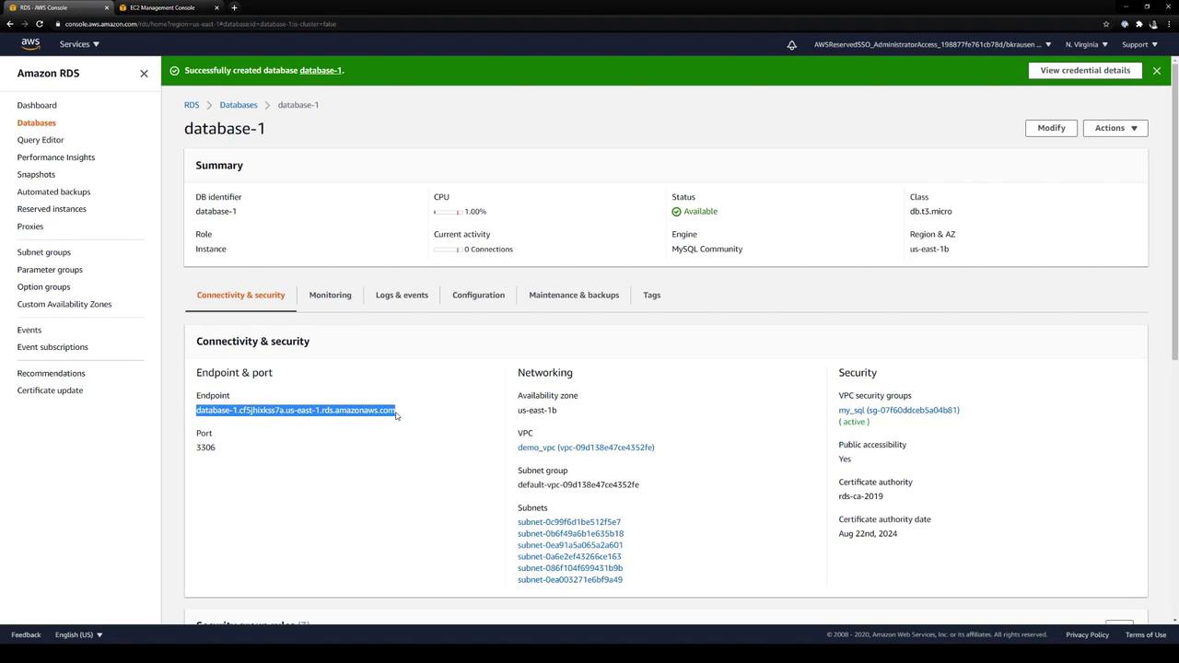Open subnet-086f104f699431b9b link
The width and height of the screenshot is (1179, 663).
(570, 568)
